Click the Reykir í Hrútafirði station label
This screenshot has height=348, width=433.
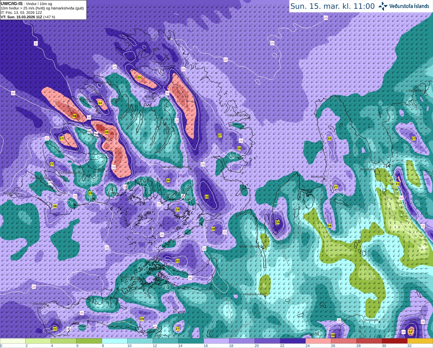(251, 246)
